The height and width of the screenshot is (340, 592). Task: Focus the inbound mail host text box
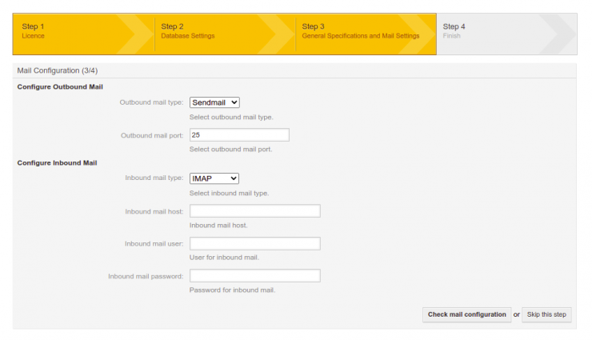pos(254,211)
